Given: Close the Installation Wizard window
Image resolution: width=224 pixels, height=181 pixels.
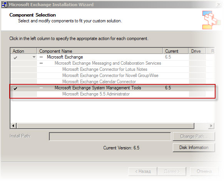Looking at the screenshot, I should pyautogui.click(x=219, y=5).
